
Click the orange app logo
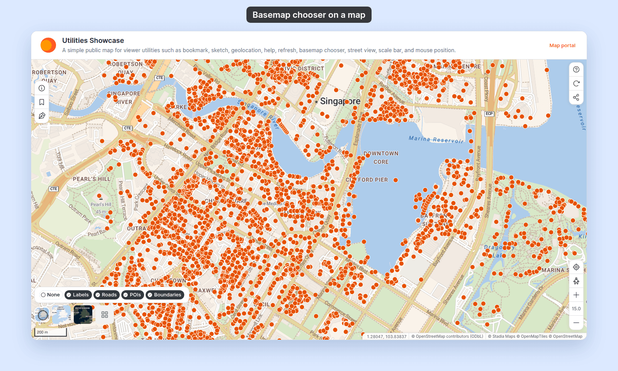48,45
